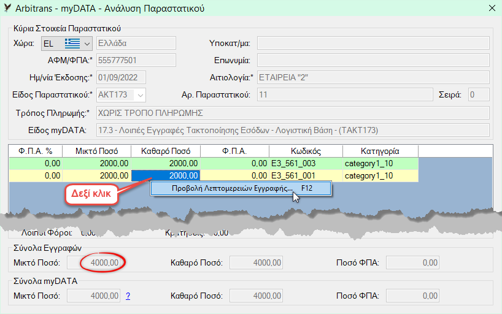Choose Προβολή Λεπτομερειών Εγγραφής context menu item
This screenshot has height=314, width=502.
241,188
